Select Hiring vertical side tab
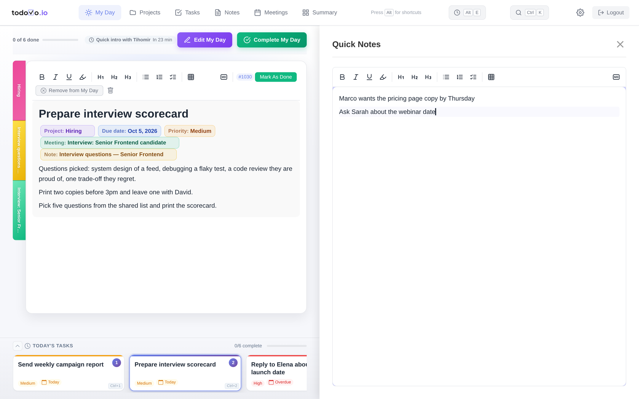This screenshot has width=639, height=399. click(19, 90)
